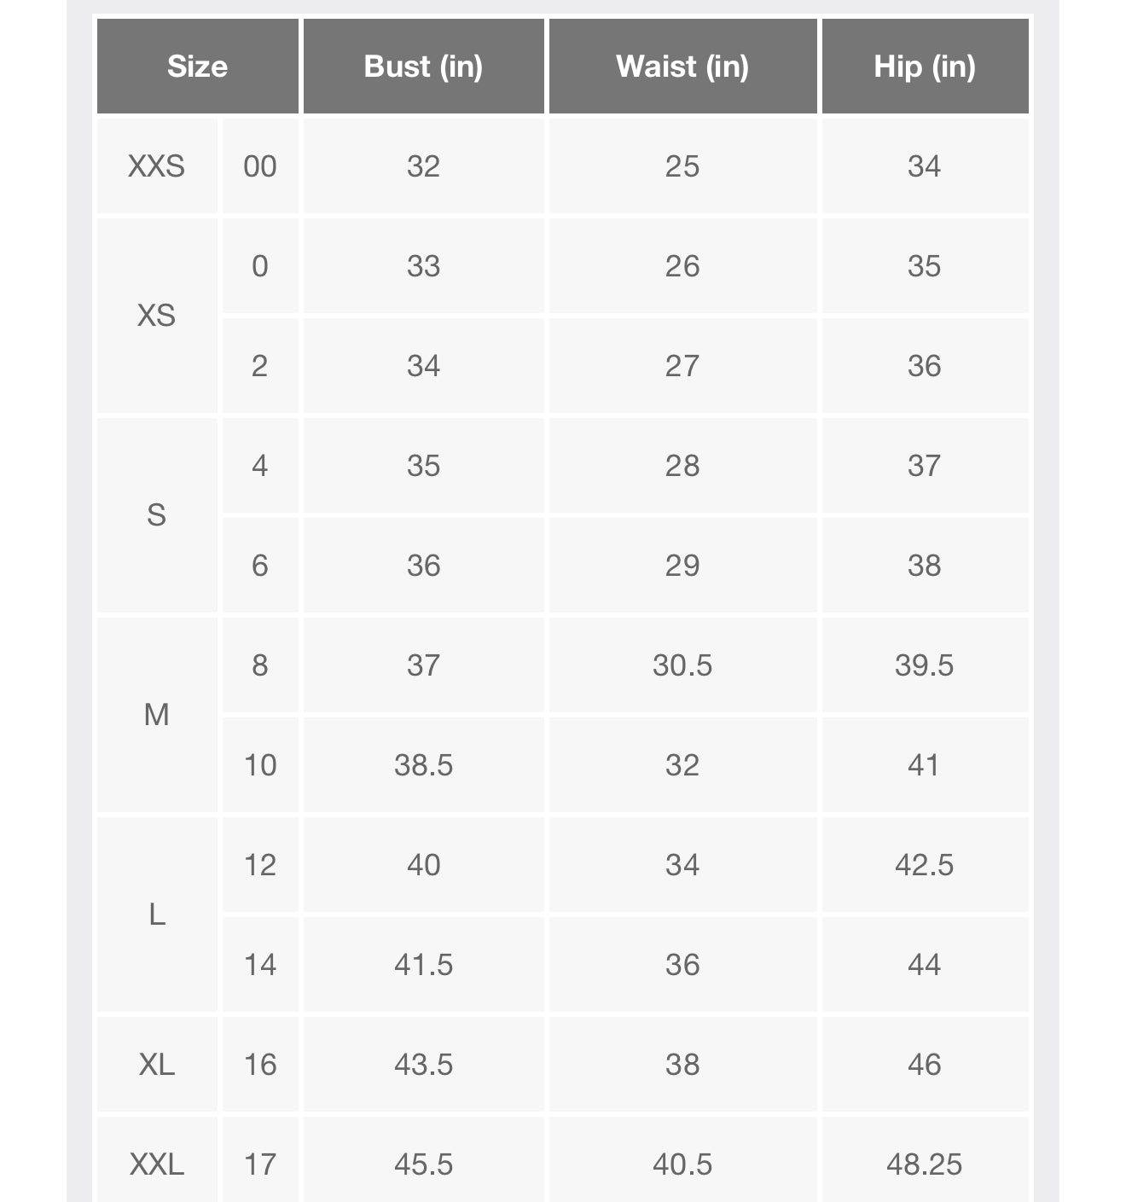Select the 43.5 bust measurement cell

pyautogui.click(x=423, y=1065)
